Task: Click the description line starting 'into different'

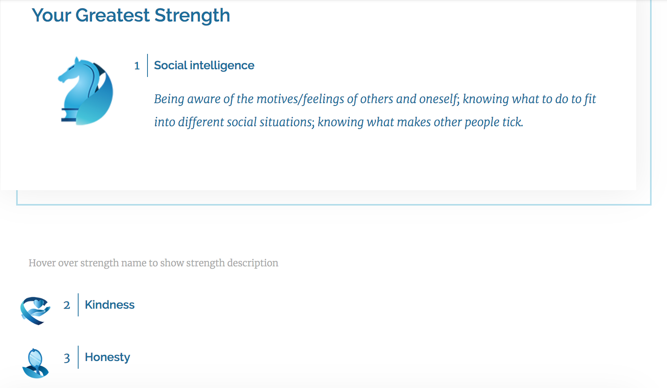Action: click(339, 122)
